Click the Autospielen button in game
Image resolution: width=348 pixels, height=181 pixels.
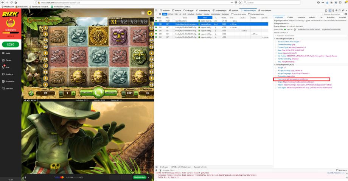85,92
